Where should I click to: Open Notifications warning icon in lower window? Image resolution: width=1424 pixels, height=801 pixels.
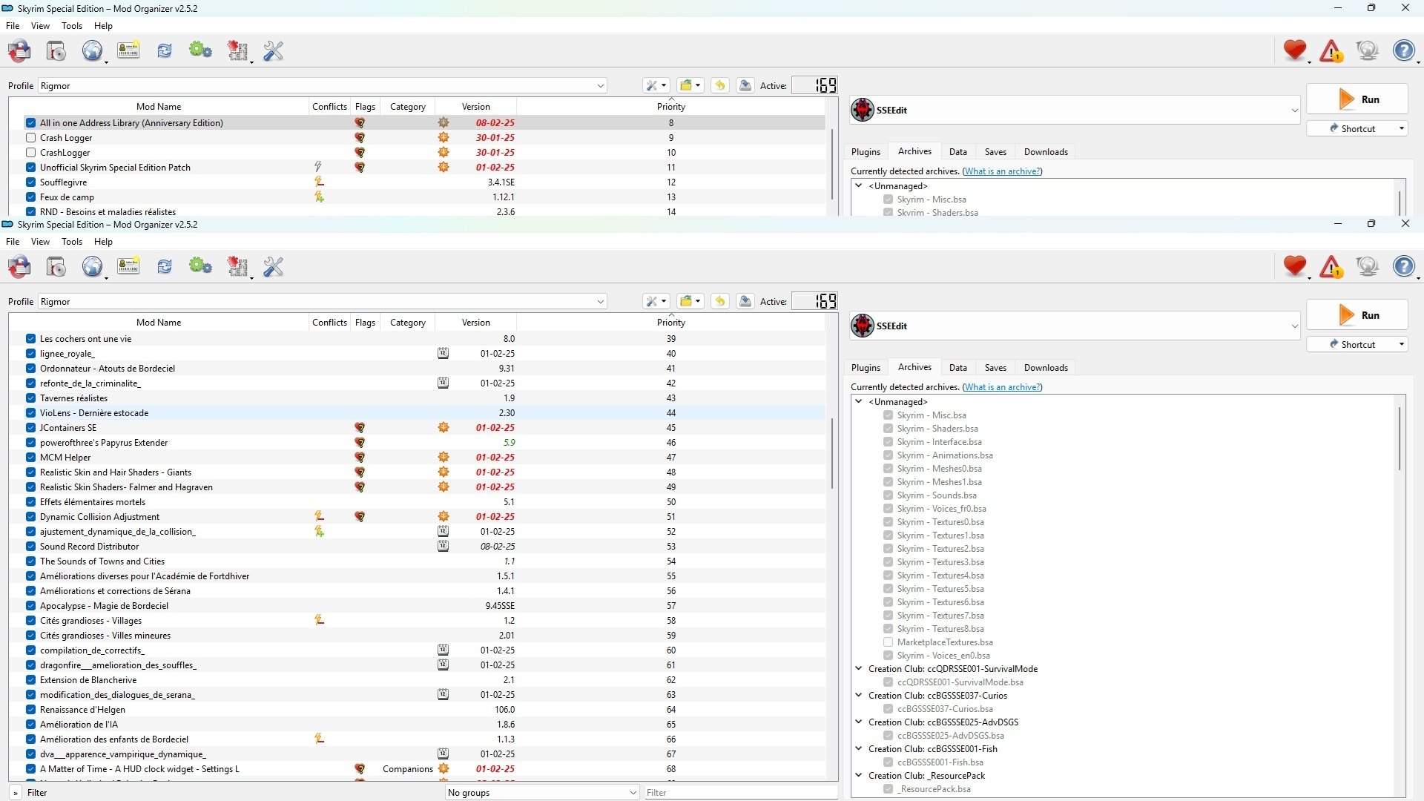pos(1331,266)
